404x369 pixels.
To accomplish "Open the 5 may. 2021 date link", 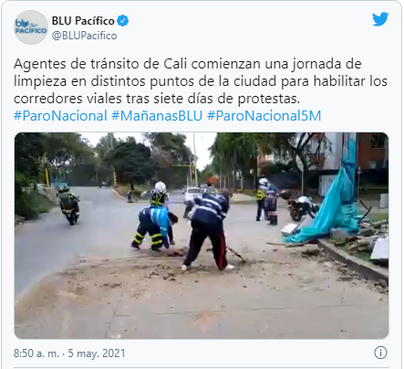I will pos(97,353).
